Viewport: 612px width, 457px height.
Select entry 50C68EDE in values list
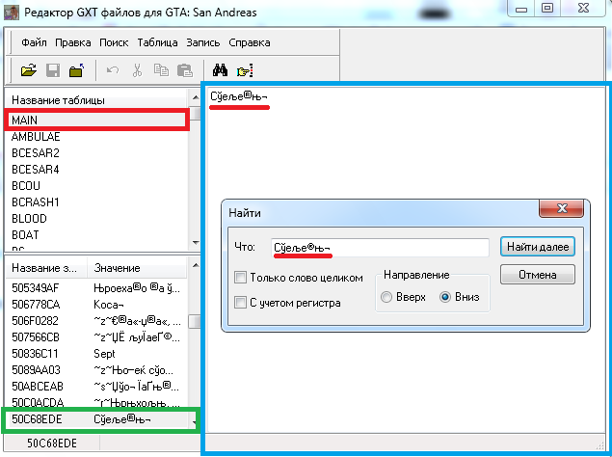click(35, 420)
